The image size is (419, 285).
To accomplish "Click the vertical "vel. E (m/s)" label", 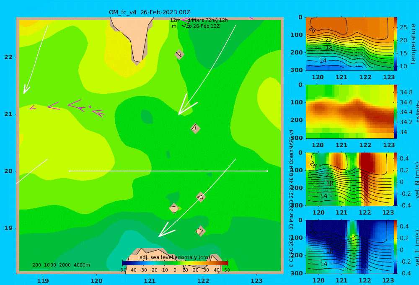I will (x=416, y=247).
